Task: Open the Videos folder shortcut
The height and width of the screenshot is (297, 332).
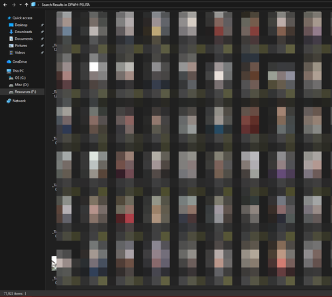Action: [x=20, y=52]
